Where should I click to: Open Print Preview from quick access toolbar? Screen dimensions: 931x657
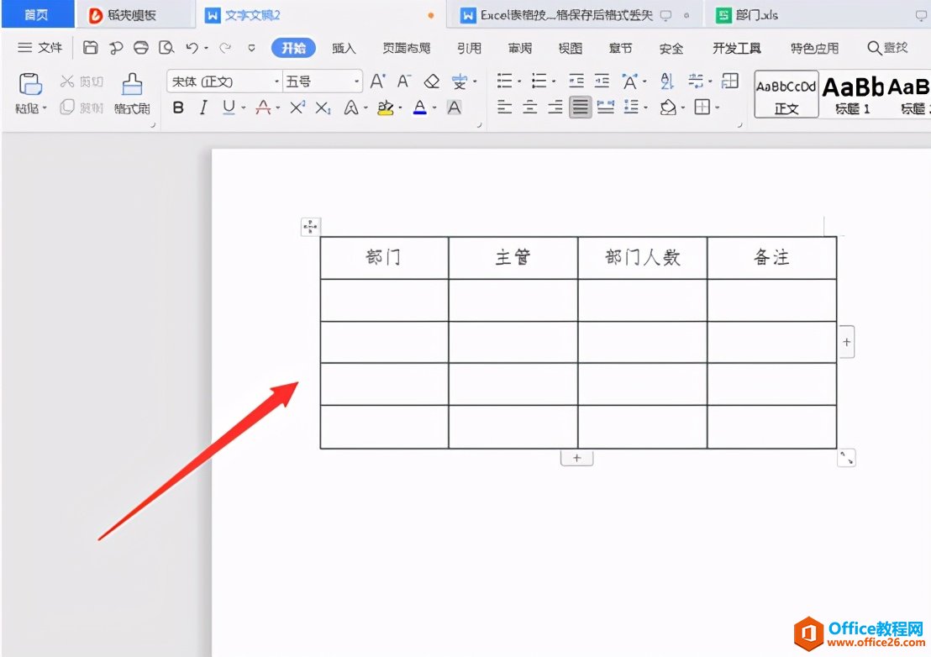[167, 48]
